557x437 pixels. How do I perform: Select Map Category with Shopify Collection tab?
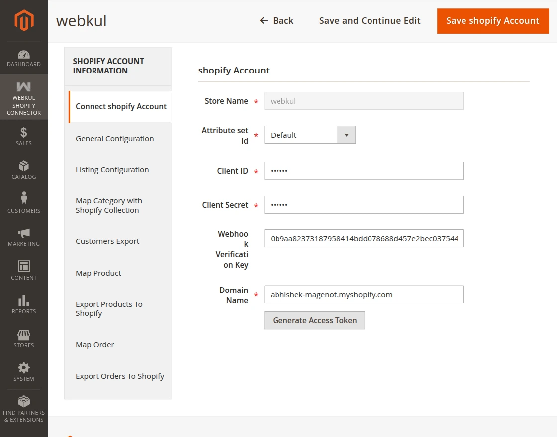[x=109, y=205]
